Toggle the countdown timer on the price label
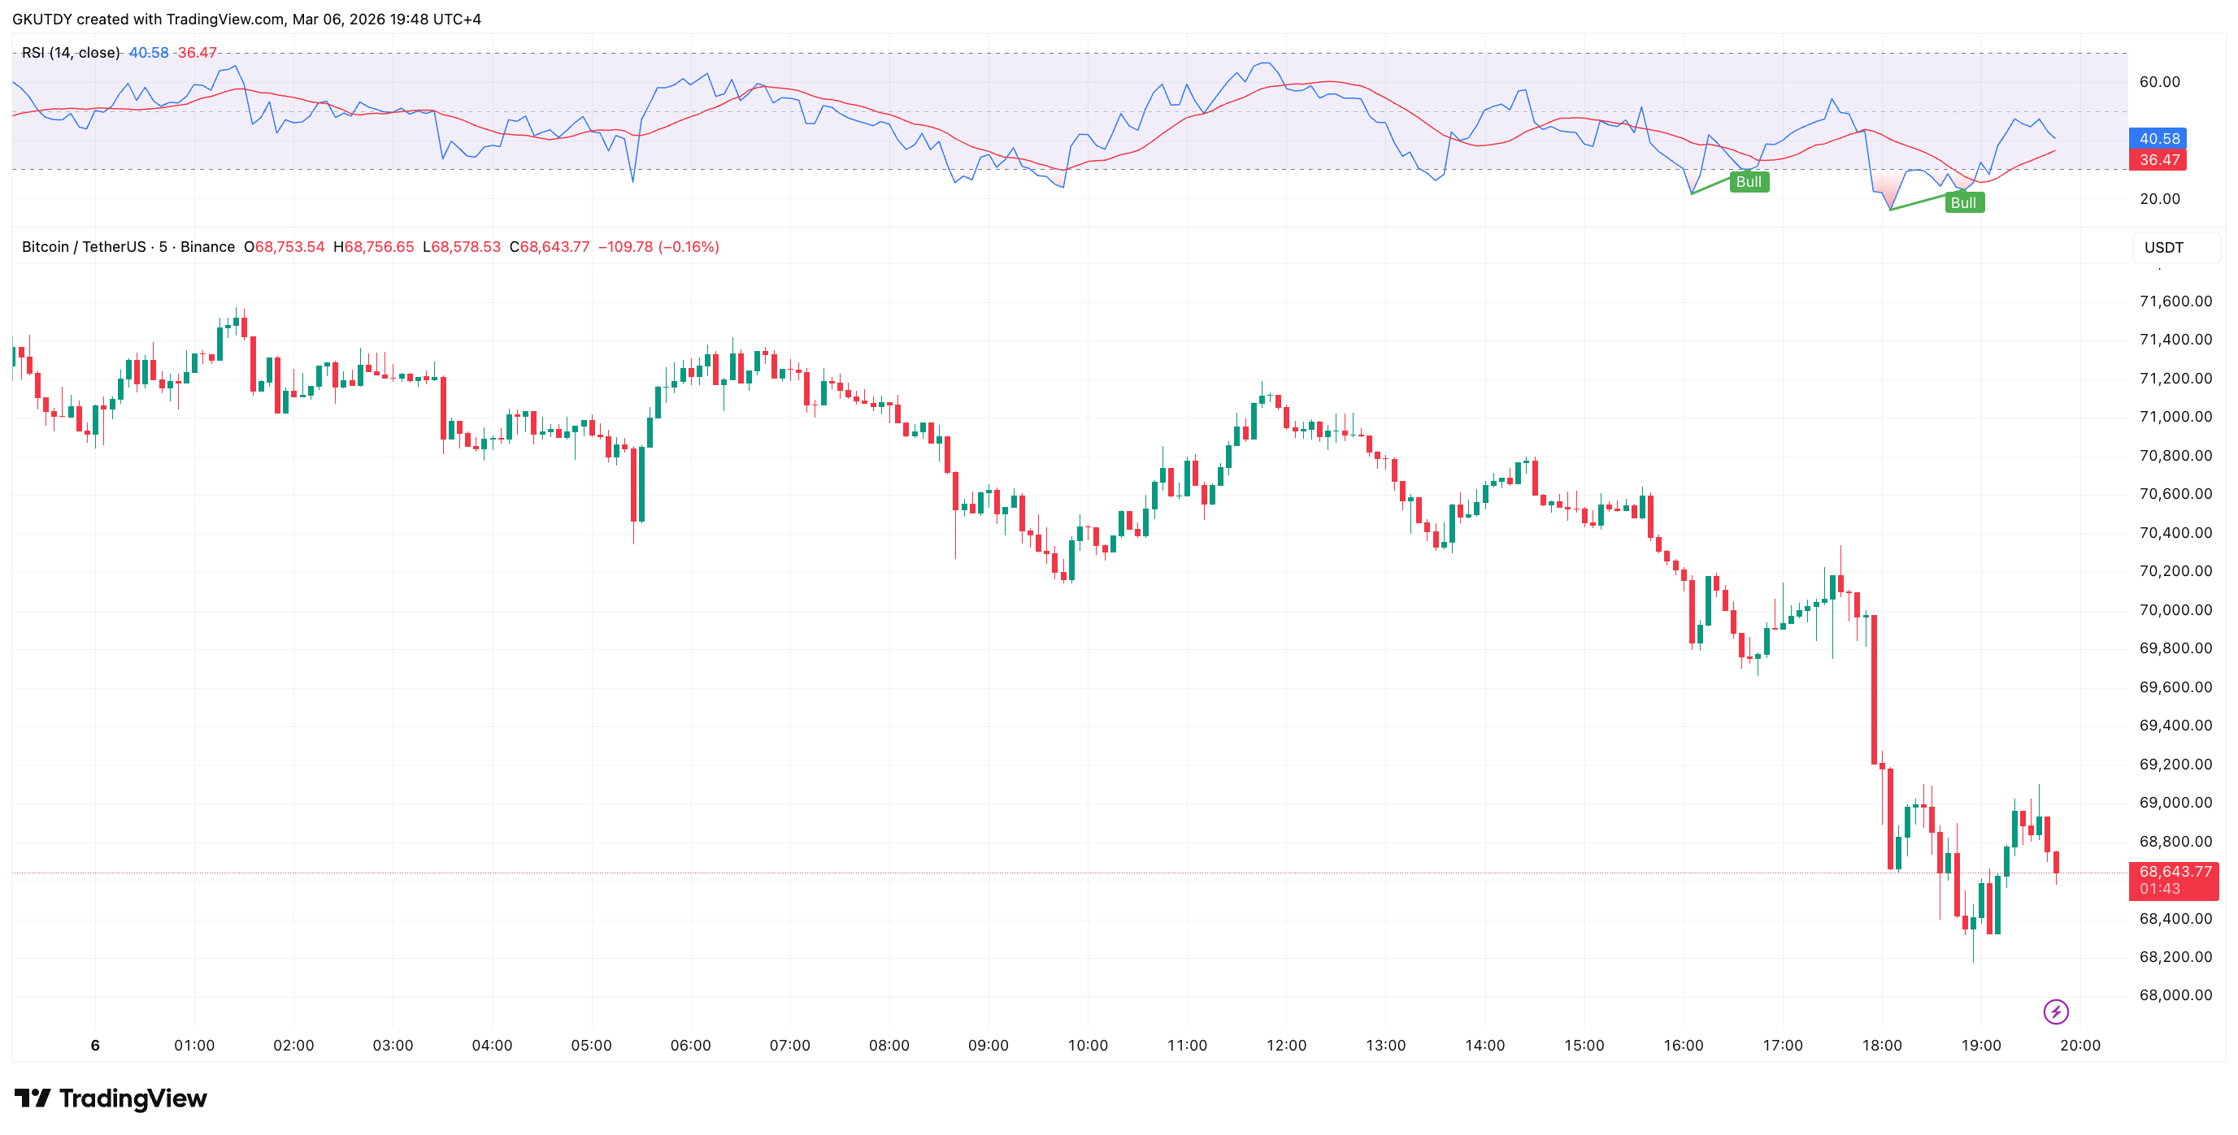The width and height of the screenshot is (2238, 1135). tap(2160, 888)
